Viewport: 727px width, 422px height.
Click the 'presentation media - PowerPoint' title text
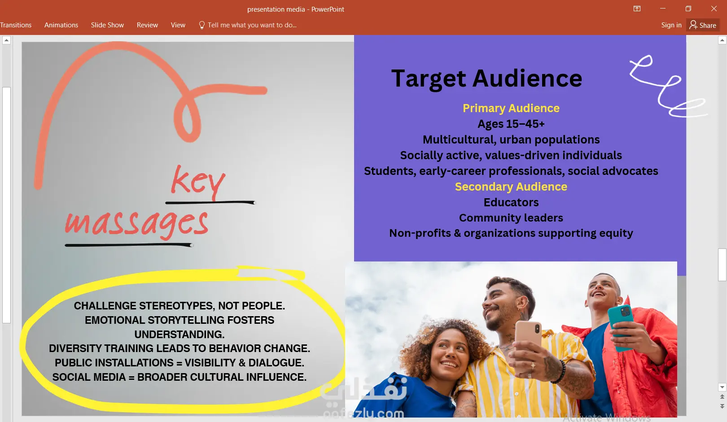point(296,9)
